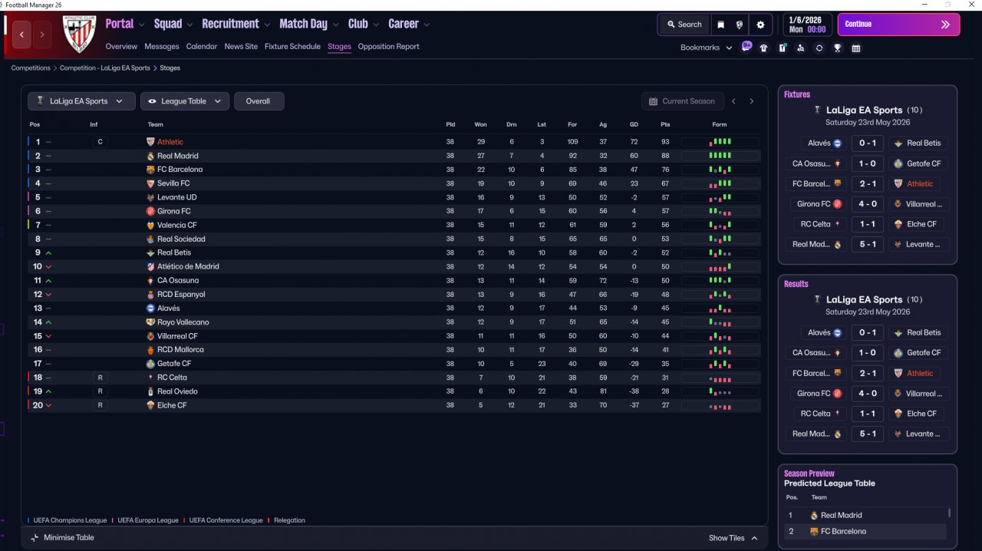
Task: Go to next season with right chevron
Action: click(752, 101)
